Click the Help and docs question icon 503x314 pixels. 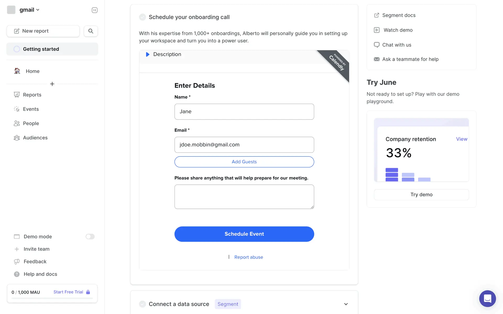pos(17,274)
